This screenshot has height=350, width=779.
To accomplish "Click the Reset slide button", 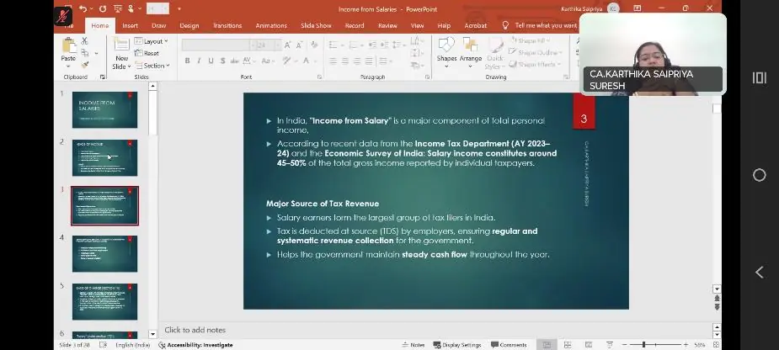I will (147, 53).
